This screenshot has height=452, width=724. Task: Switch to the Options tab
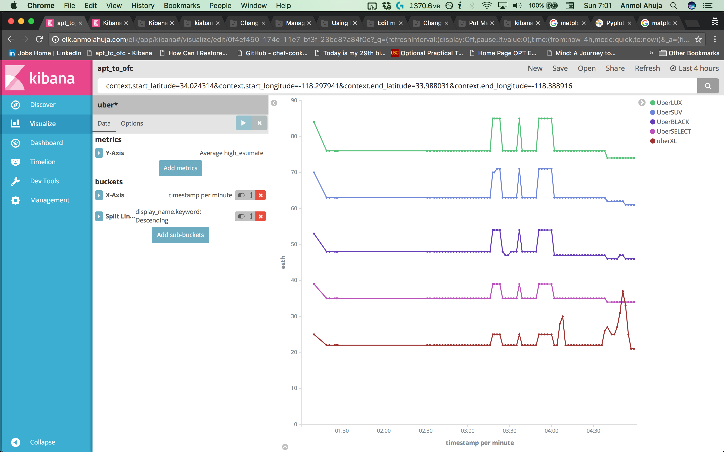pyautogui.click(x=132, y=124)
